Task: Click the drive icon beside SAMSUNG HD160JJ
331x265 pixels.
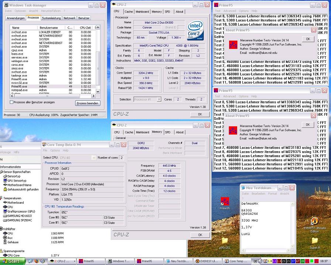Action: coord(5,216)
